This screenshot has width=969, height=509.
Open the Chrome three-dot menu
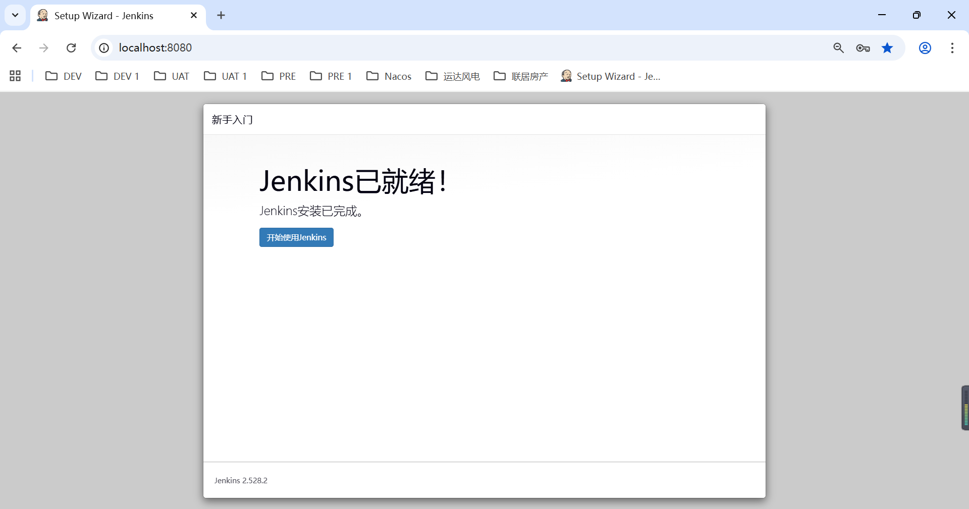click(x=952, y=48)
